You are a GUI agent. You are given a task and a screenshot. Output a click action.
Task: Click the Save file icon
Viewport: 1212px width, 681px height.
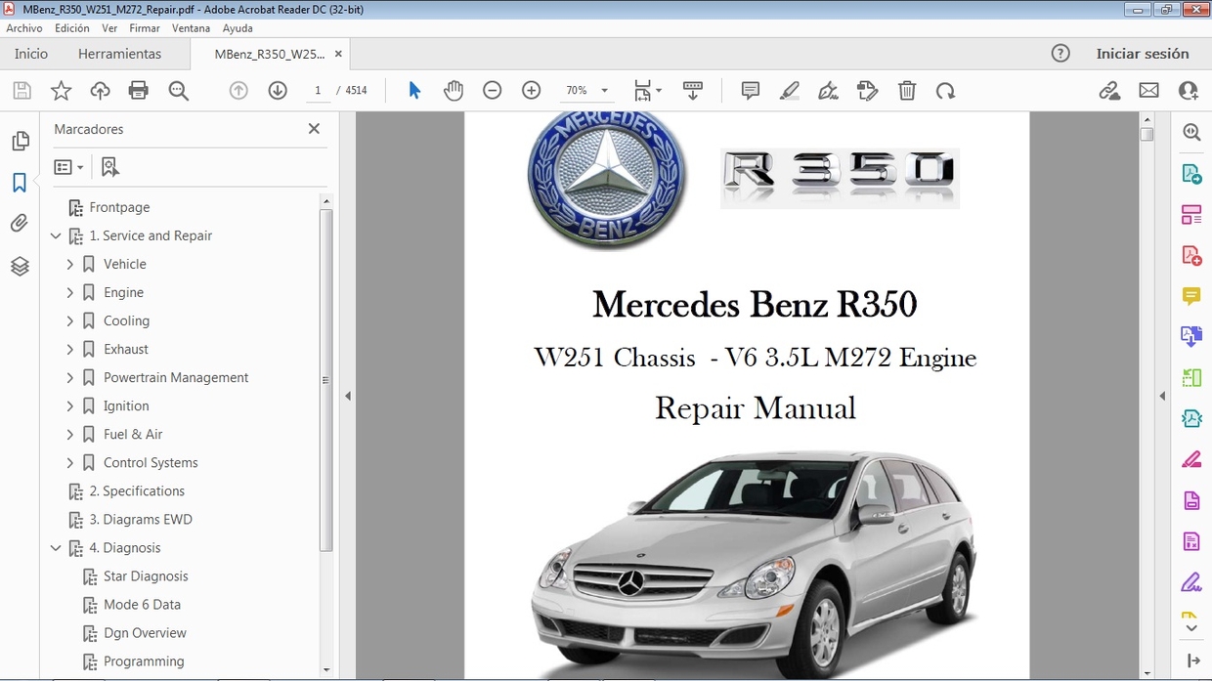(x=22, y=91)
